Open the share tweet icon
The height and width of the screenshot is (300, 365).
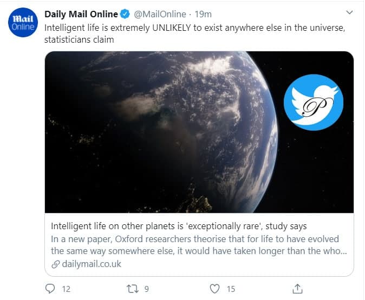pyautogui.click(x=297, y=289)
